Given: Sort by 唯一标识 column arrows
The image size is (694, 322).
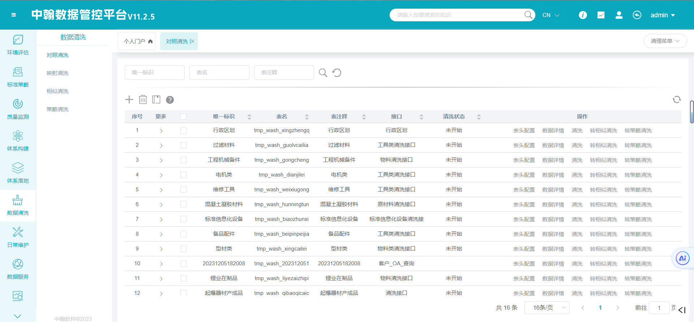Looking at the screenshot, I should [x=249, y=117].
